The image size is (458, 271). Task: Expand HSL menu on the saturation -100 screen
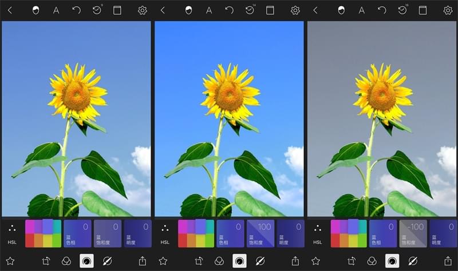coord(318,233)
